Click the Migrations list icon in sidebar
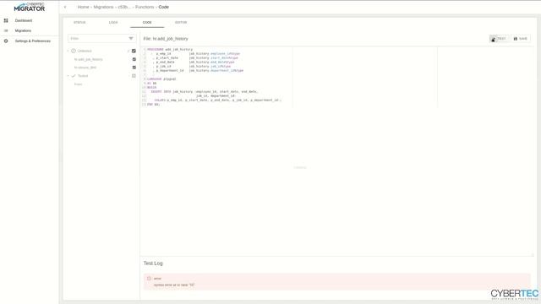541x304 pixels. pyautogui.click(x=6, y=30)
